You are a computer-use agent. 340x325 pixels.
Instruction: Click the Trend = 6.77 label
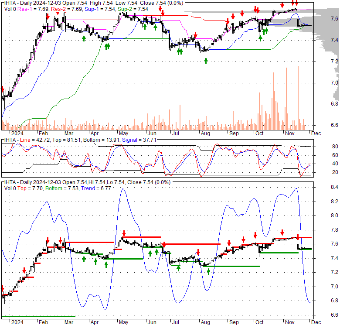coord(96,188)
